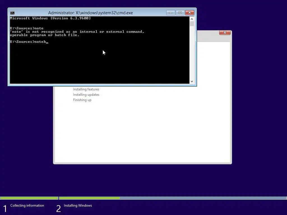
Task: Click the 'operable program or batch file.' line
Action: 45,35
